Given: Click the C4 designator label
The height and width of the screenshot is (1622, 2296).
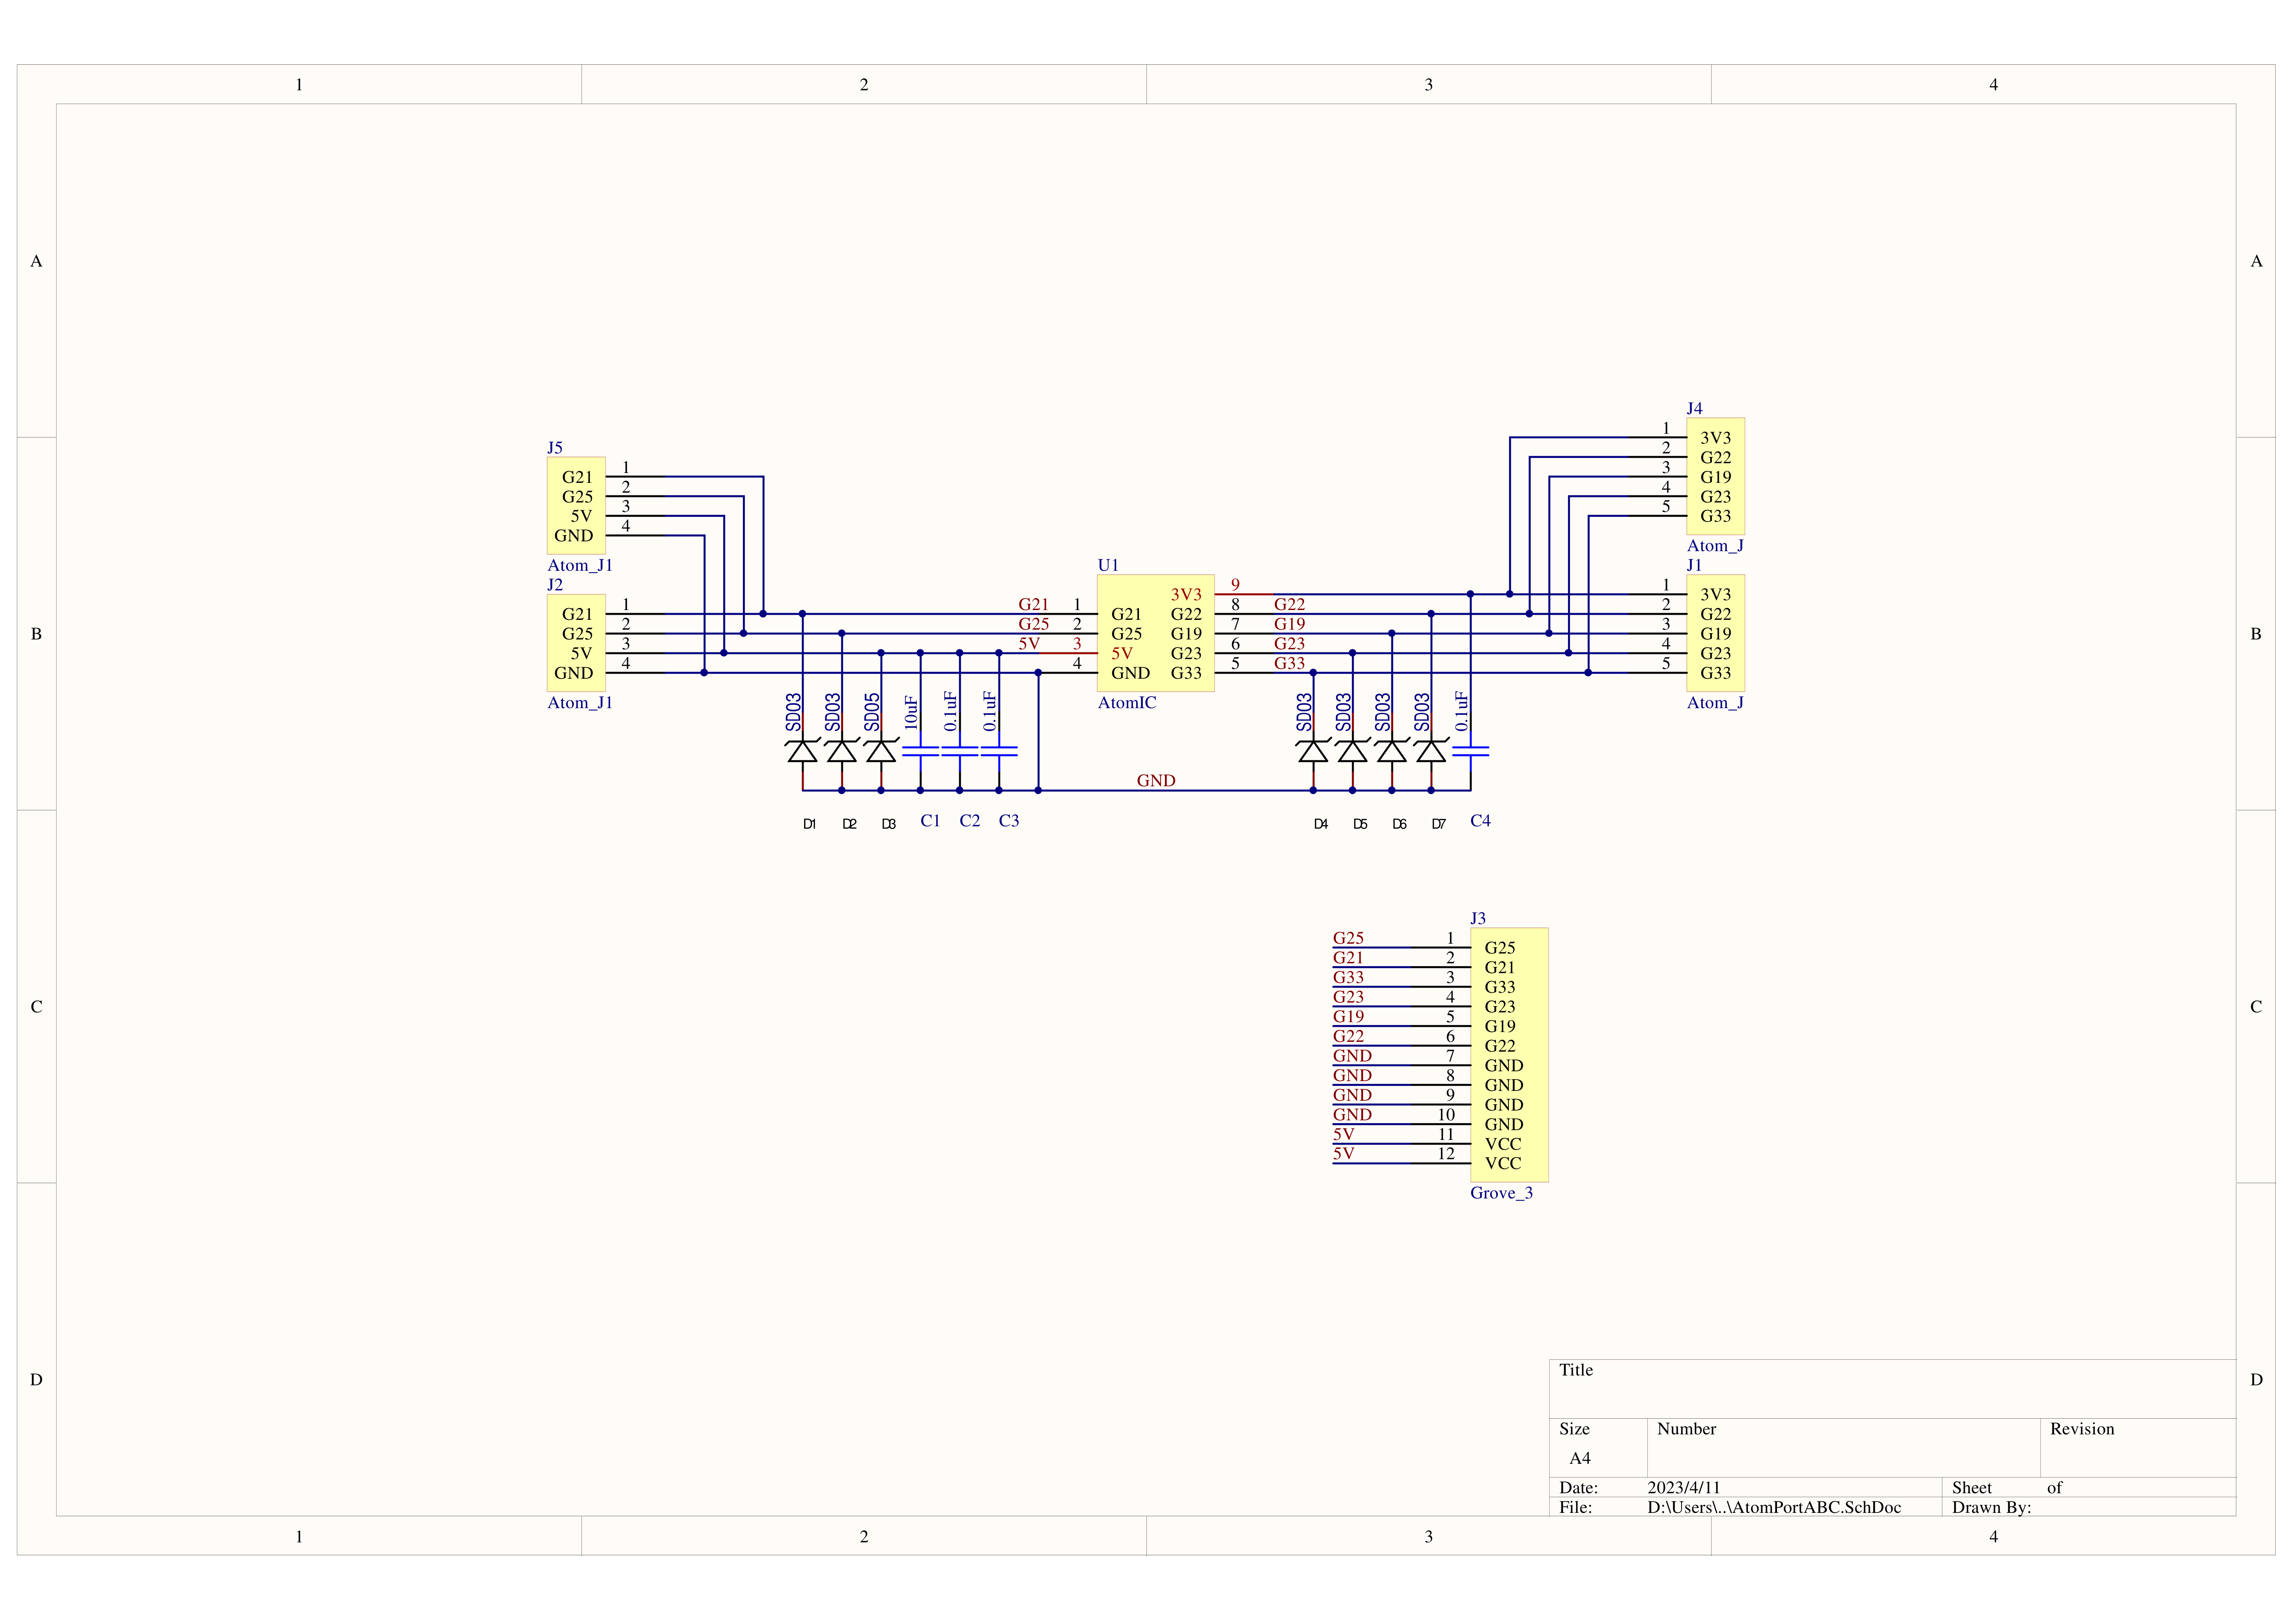Looking at the screenshot, I should [1480, 821].
